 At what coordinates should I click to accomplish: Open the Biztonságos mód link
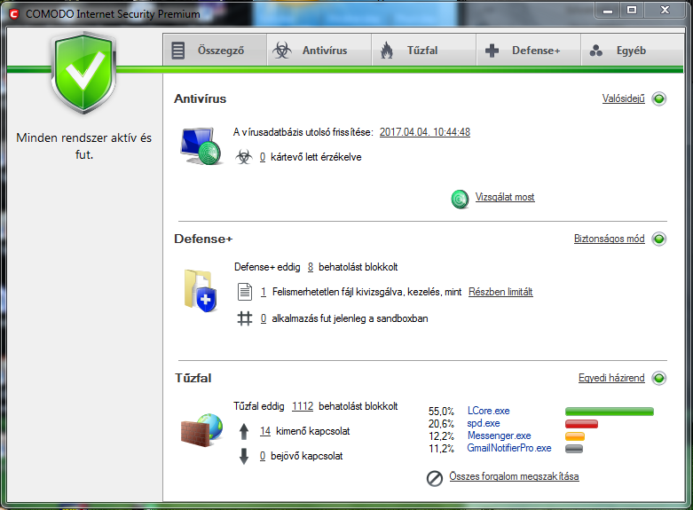[609, 239]
